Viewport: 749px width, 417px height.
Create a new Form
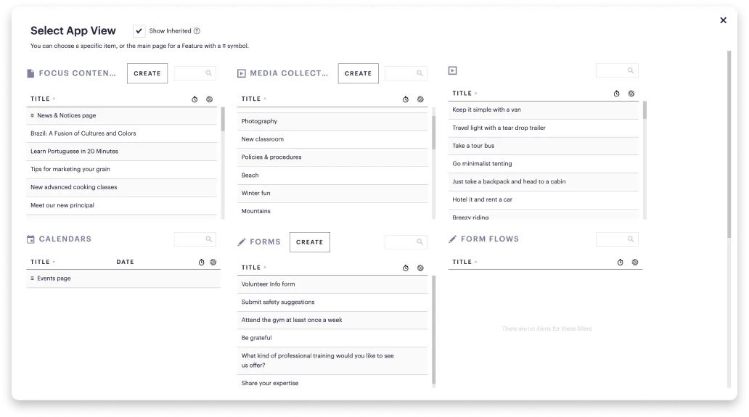click(309, 242)
